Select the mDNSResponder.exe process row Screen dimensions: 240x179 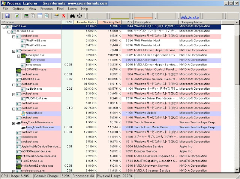[x=111, y=151]
